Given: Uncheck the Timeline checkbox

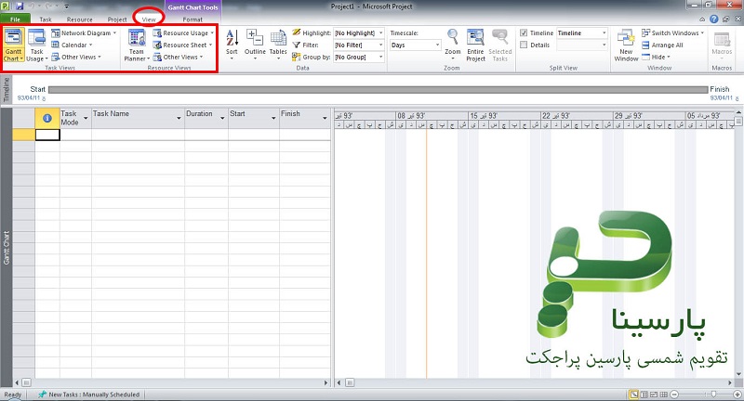Looking at the screenshot, I should (x=524, y=32).
